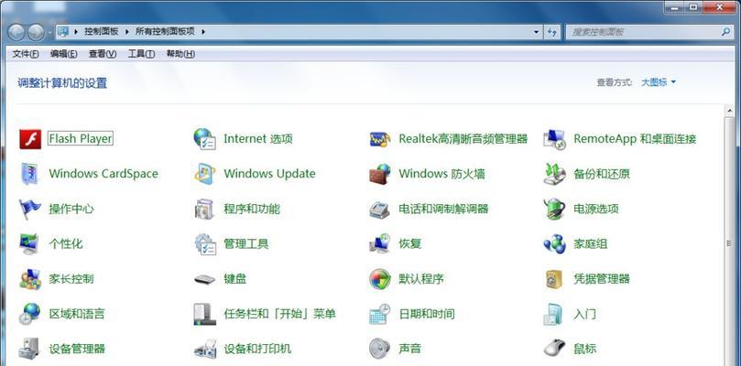Viewport: 741px width, 366px height.
Task: Expand the address bar history dropdown arrow
Action: pos(536,32)
